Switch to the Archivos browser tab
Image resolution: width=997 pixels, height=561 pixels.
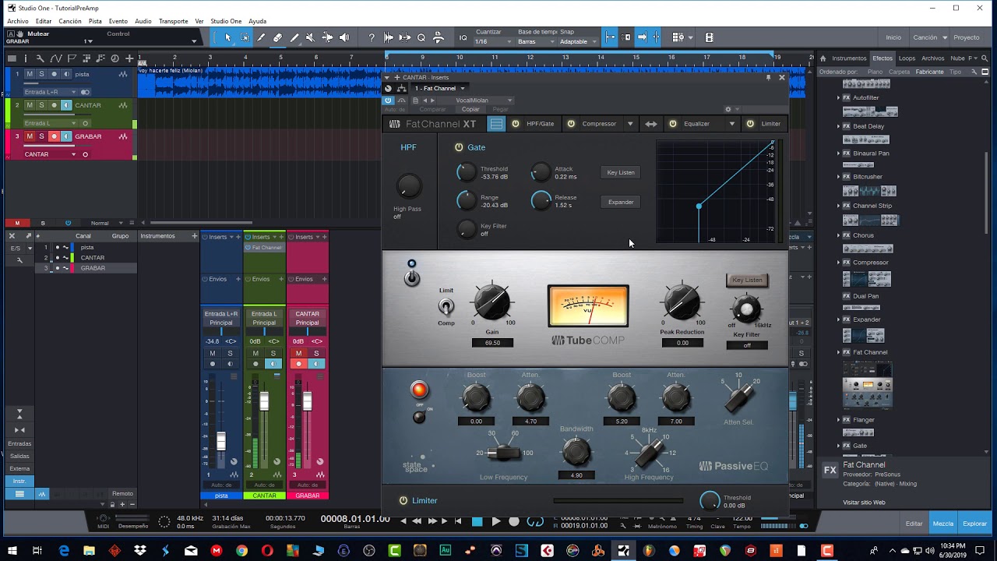(x=932, y=58)
